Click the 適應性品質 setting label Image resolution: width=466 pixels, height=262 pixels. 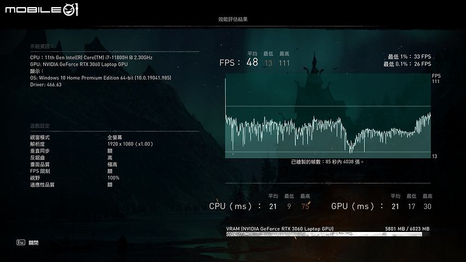pos(42,185)
